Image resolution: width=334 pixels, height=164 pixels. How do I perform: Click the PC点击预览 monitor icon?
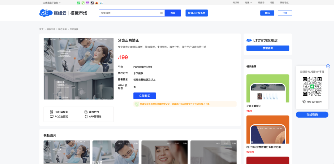click(52, 117)
